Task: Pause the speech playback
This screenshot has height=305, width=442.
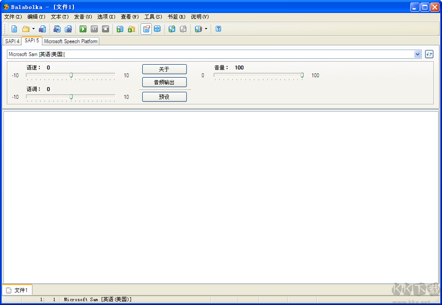Action: click(94, 28)
